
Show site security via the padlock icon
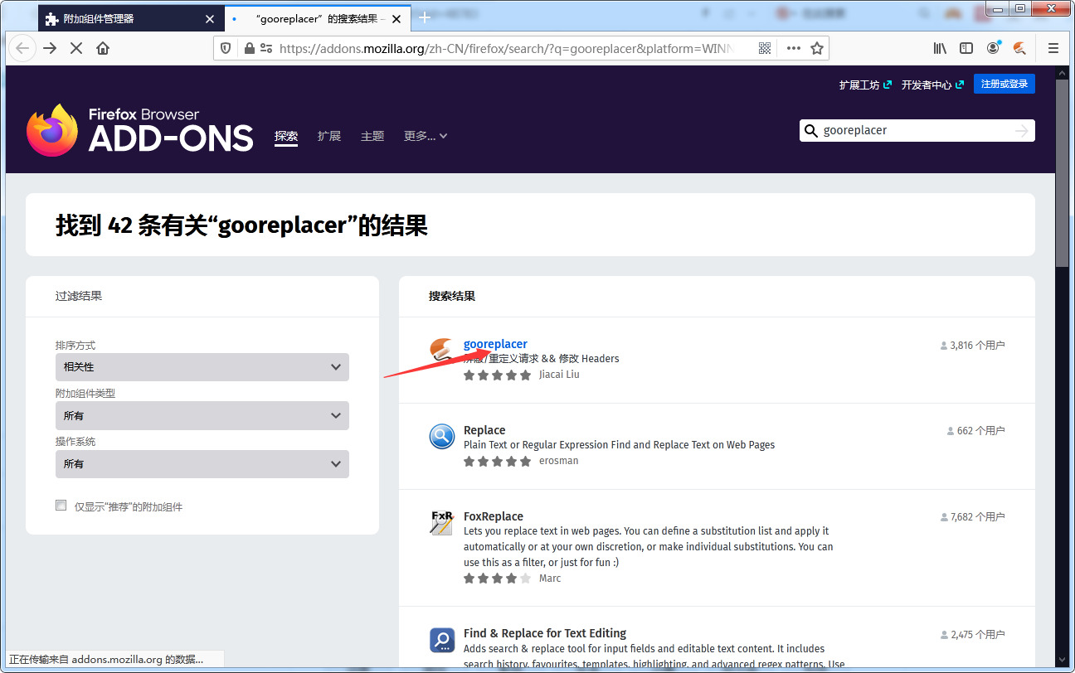pyautogui.click(x=249, y=48)
